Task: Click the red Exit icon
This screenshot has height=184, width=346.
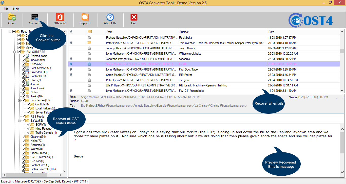Action: [x=133, y=17]
